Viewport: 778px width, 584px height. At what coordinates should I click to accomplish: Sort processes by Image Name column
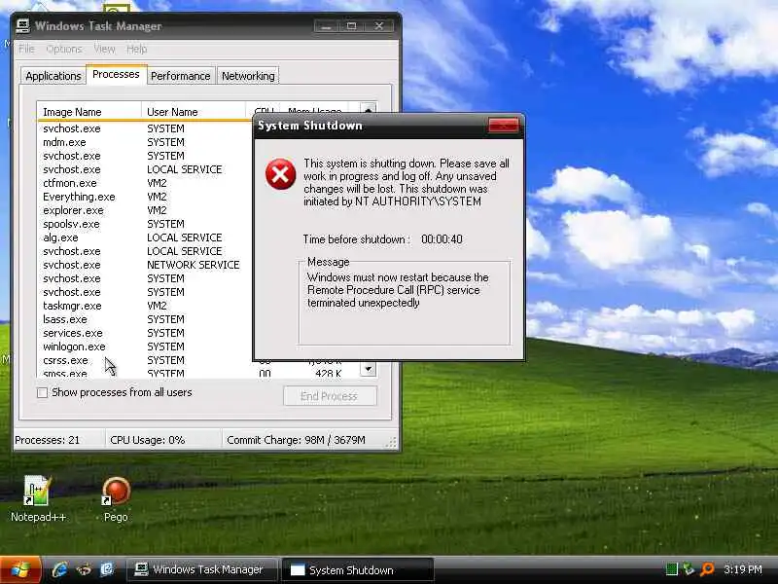coord(88,112)
